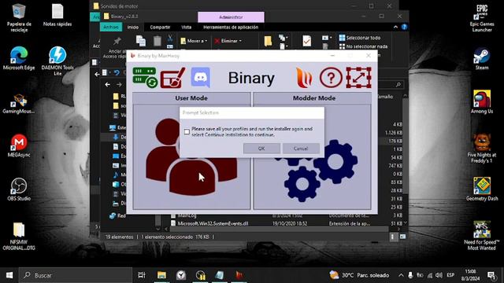Viewport: 504px width, 283px height.
Task: Switch to the Inicio ribbon tab
Action: (x=133, y=28)
